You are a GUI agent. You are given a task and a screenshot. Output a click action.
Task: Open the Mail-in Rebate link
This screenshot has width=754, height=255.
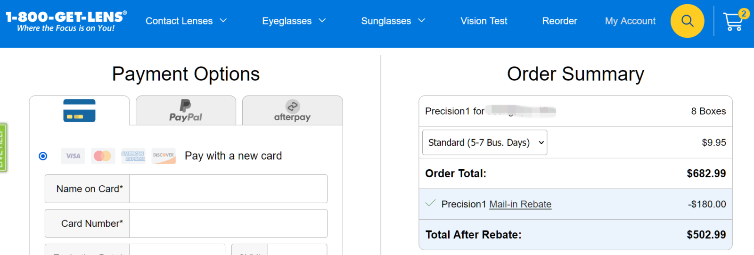520,204
